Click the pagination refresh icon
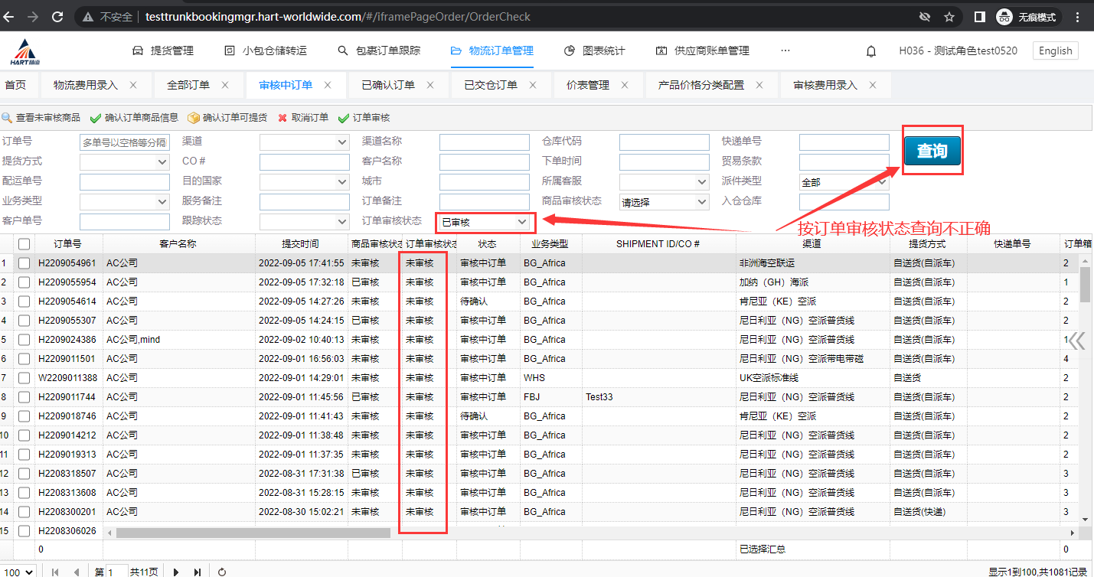Viewport: 1094px width, 577px height. (222, 572)
